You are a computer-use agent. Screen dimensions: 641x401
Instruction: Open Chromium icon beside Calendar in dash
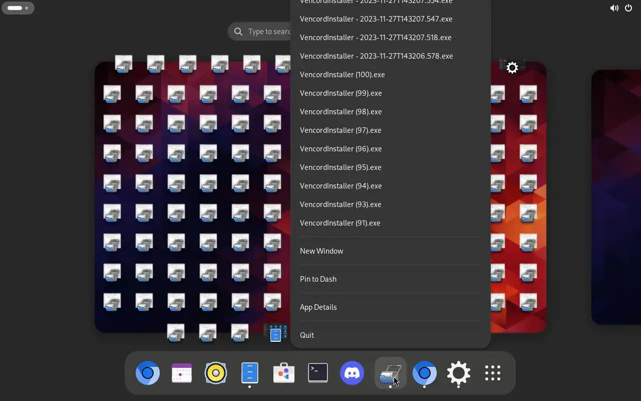coord(148,373)
